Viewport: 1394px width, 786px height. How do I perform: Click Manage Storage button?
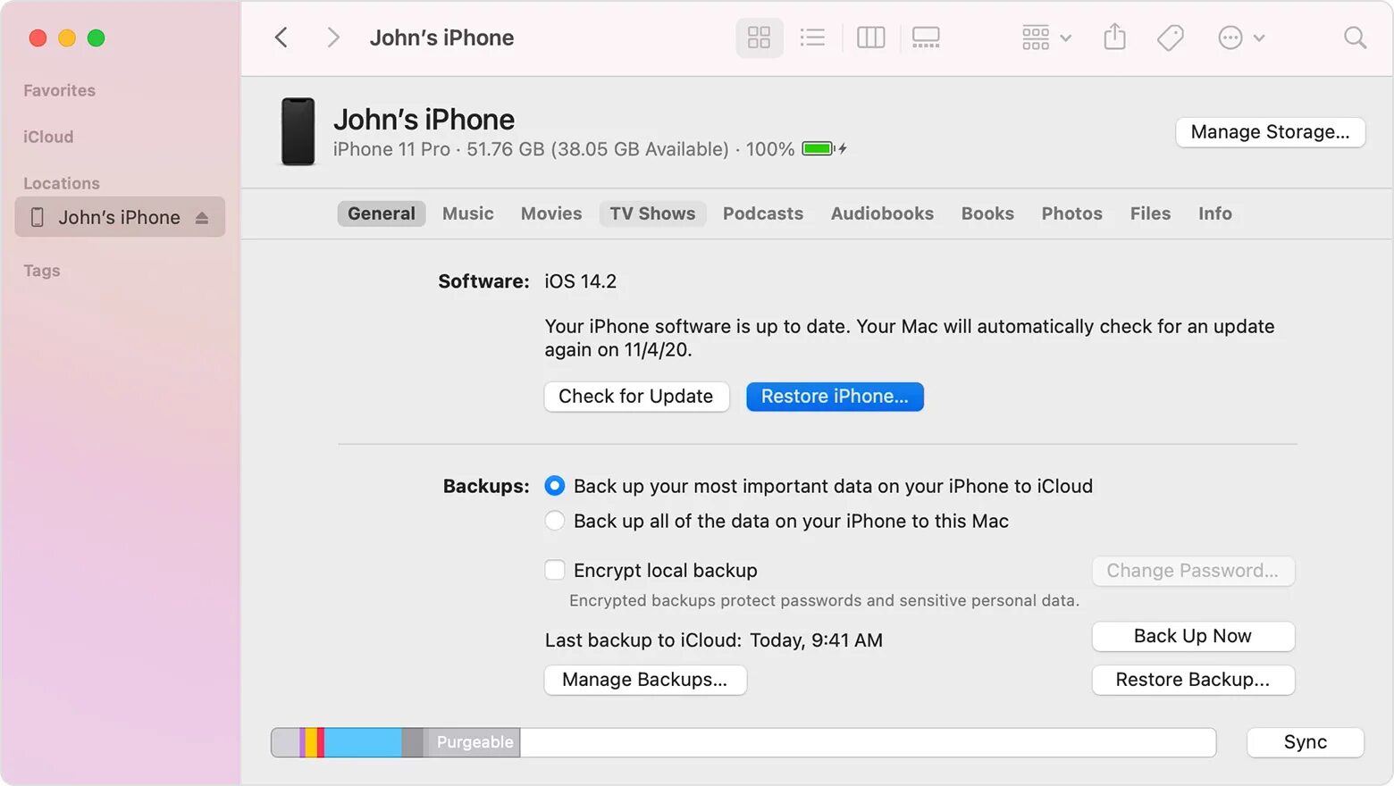click(x=1270, y=132)
